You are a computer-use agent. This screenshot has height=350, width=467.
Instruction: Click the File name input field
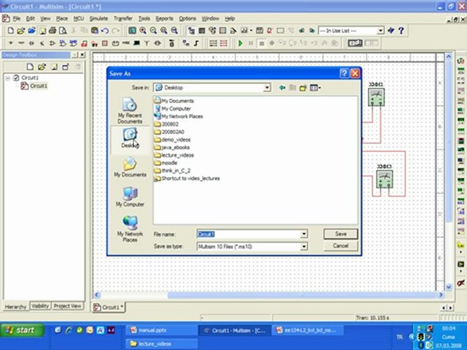(249, 234)
